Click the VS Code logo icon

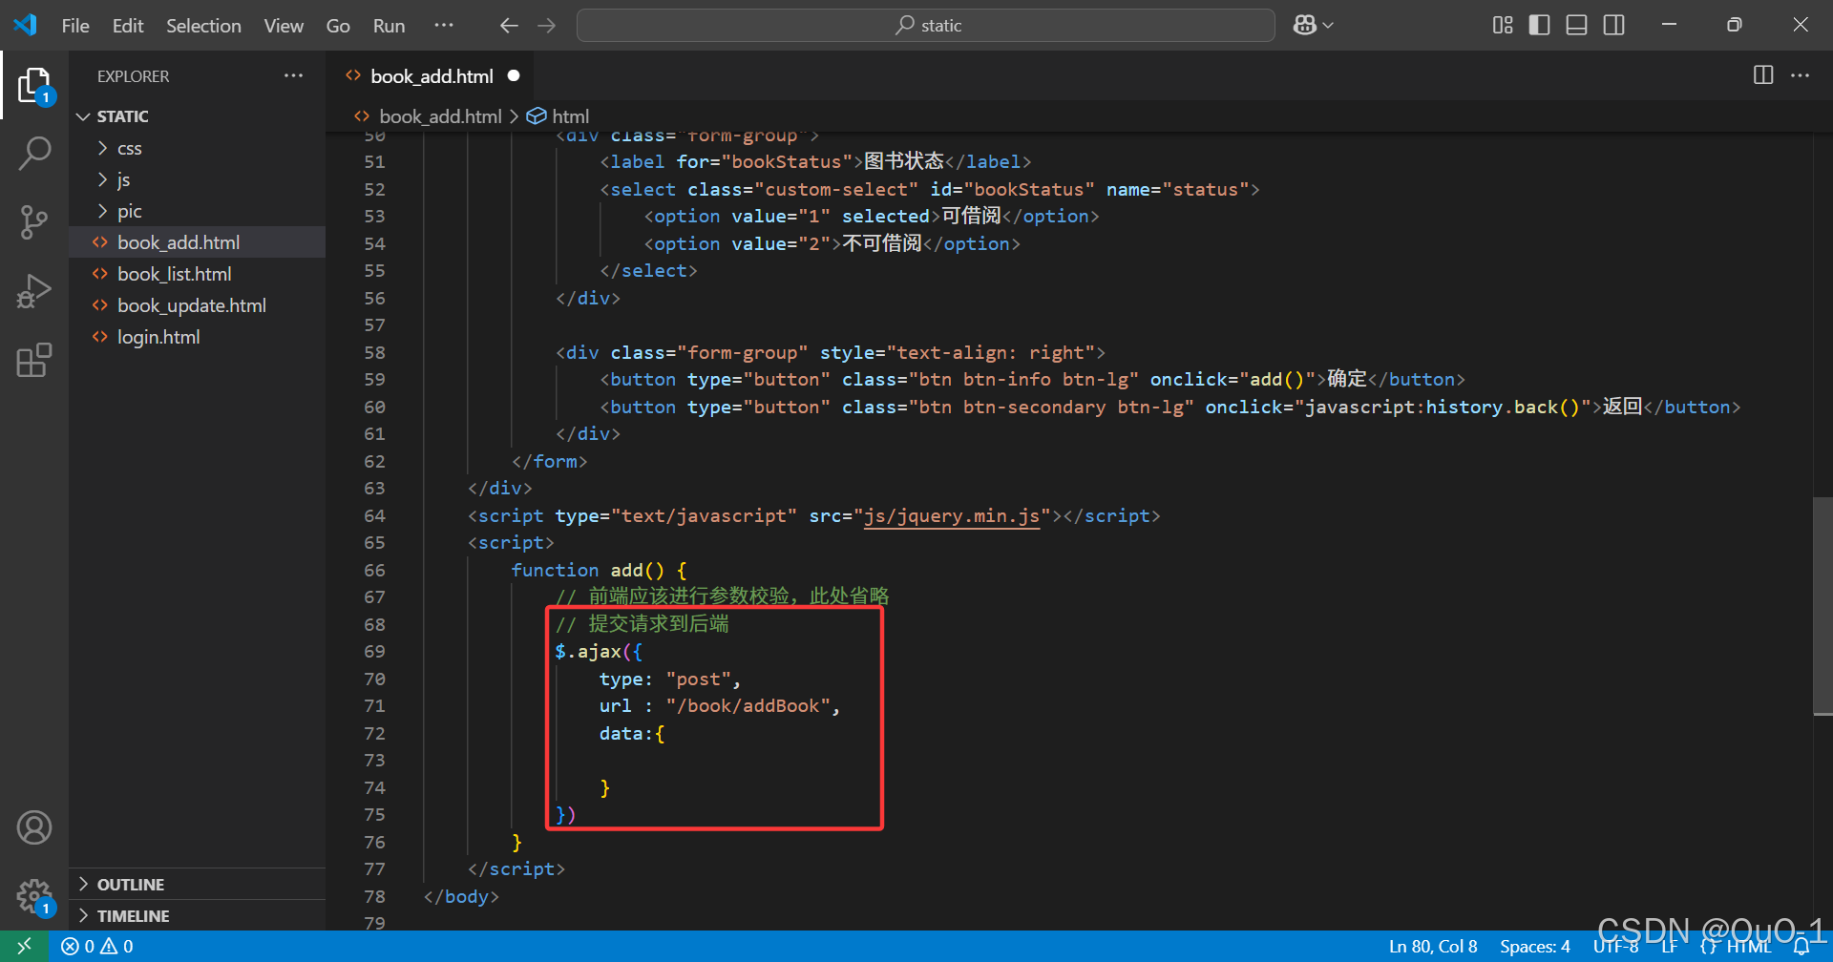coord(26,26)
